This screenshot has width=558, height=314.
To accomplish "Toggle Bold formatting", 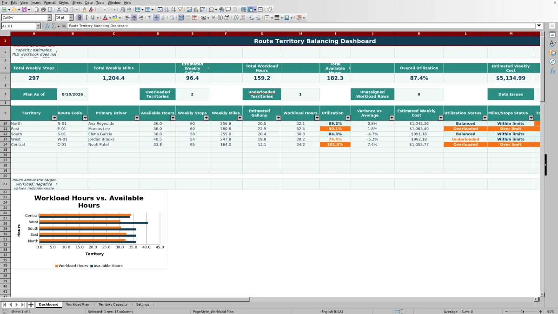I will point(80,18).
